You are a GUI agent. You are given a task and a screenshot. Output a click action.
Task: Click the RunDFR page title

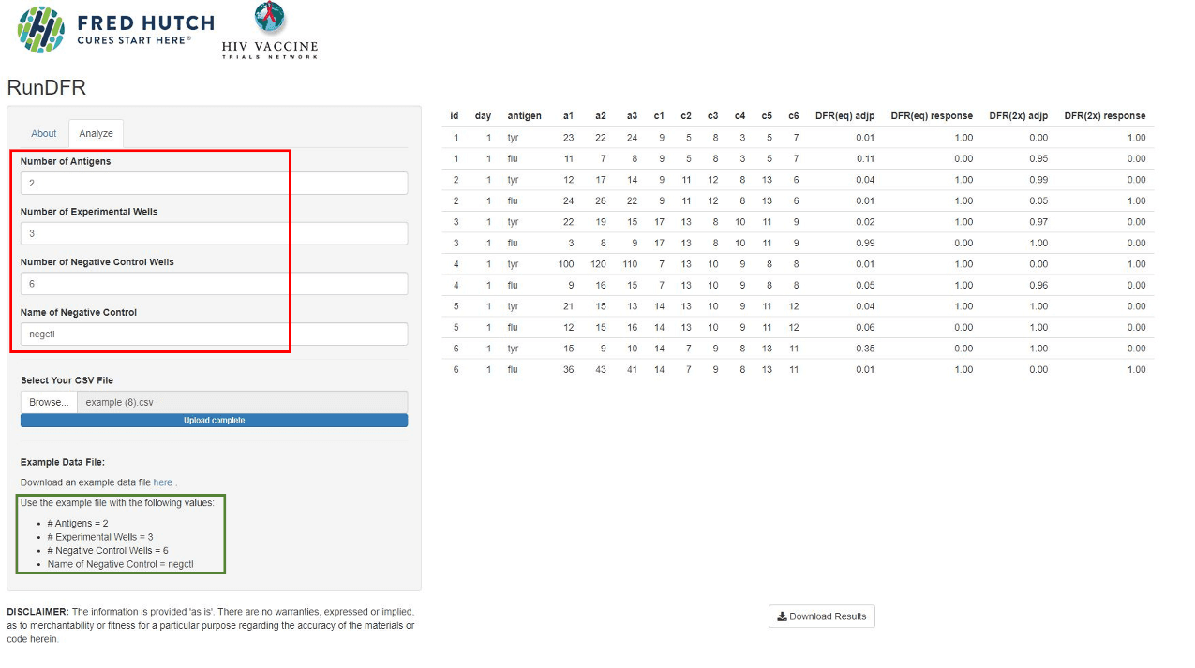tap(47, 88)
